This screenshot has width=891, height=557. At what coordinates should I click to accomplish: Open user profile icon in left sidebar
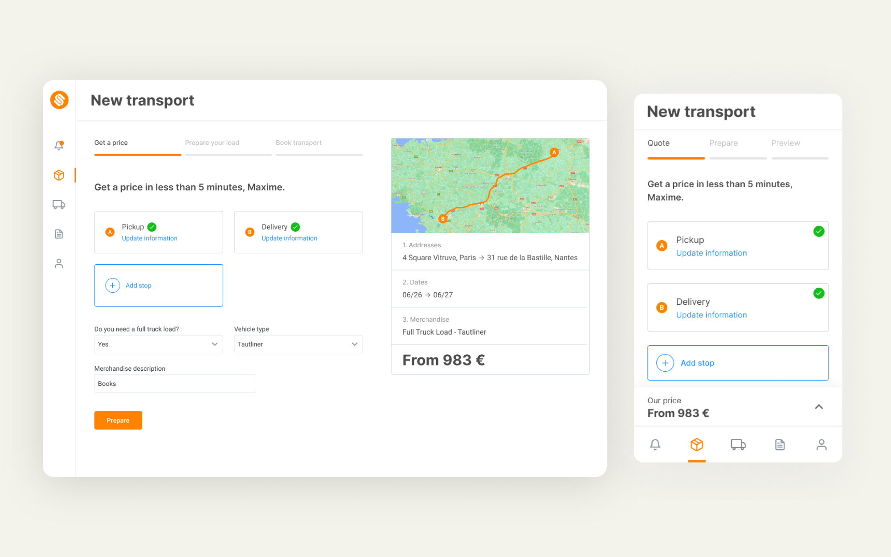click(59, 263)
